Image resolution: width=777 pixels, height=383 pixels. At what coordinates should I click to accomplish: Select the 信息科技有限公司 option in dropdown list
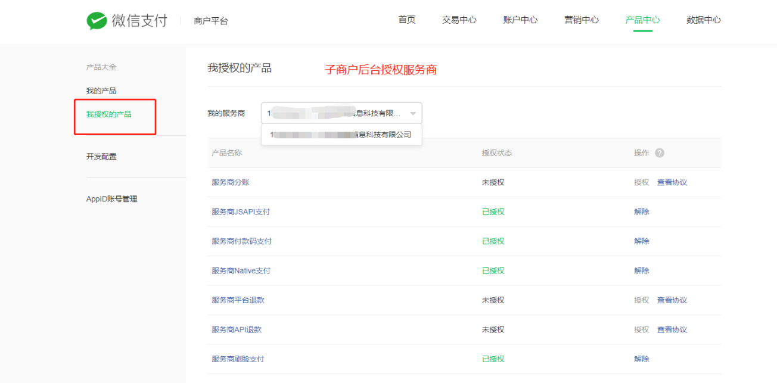[x=341, y=135]
